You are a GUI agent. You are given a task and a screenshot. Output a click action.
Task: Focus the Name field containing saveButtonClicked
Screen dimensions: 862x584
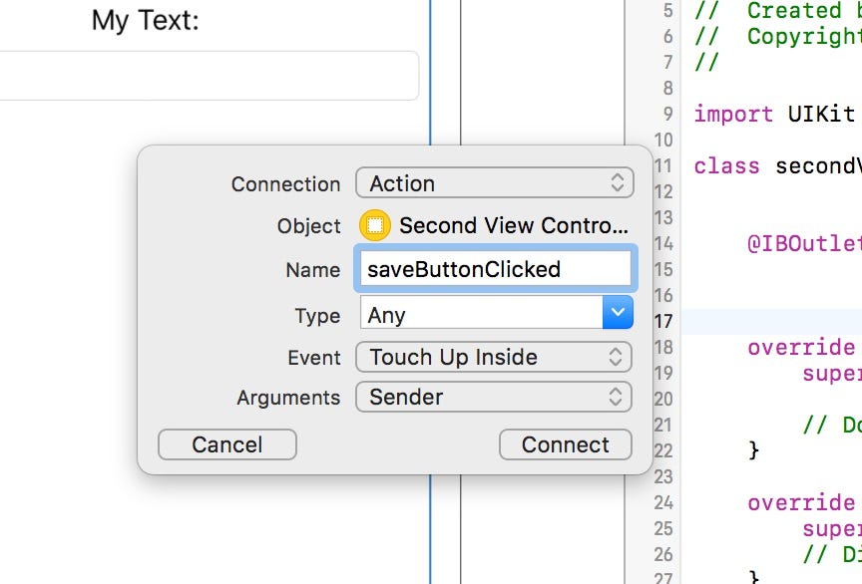pyautogui.click(x=495, y=269)
